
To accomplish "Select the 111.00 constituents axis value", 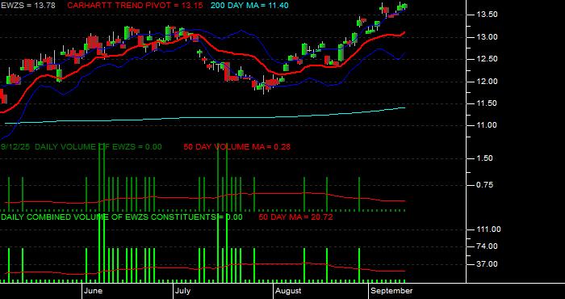I will coord(488,230).
